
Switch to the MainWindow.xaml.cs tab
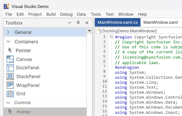click(x=117, y=22)
